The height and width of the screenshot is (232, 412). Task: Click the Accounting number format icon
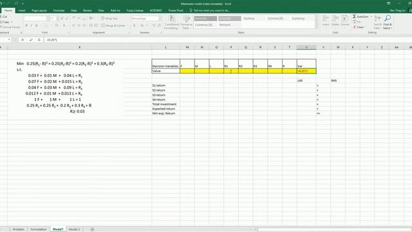(x=135, y=26)
